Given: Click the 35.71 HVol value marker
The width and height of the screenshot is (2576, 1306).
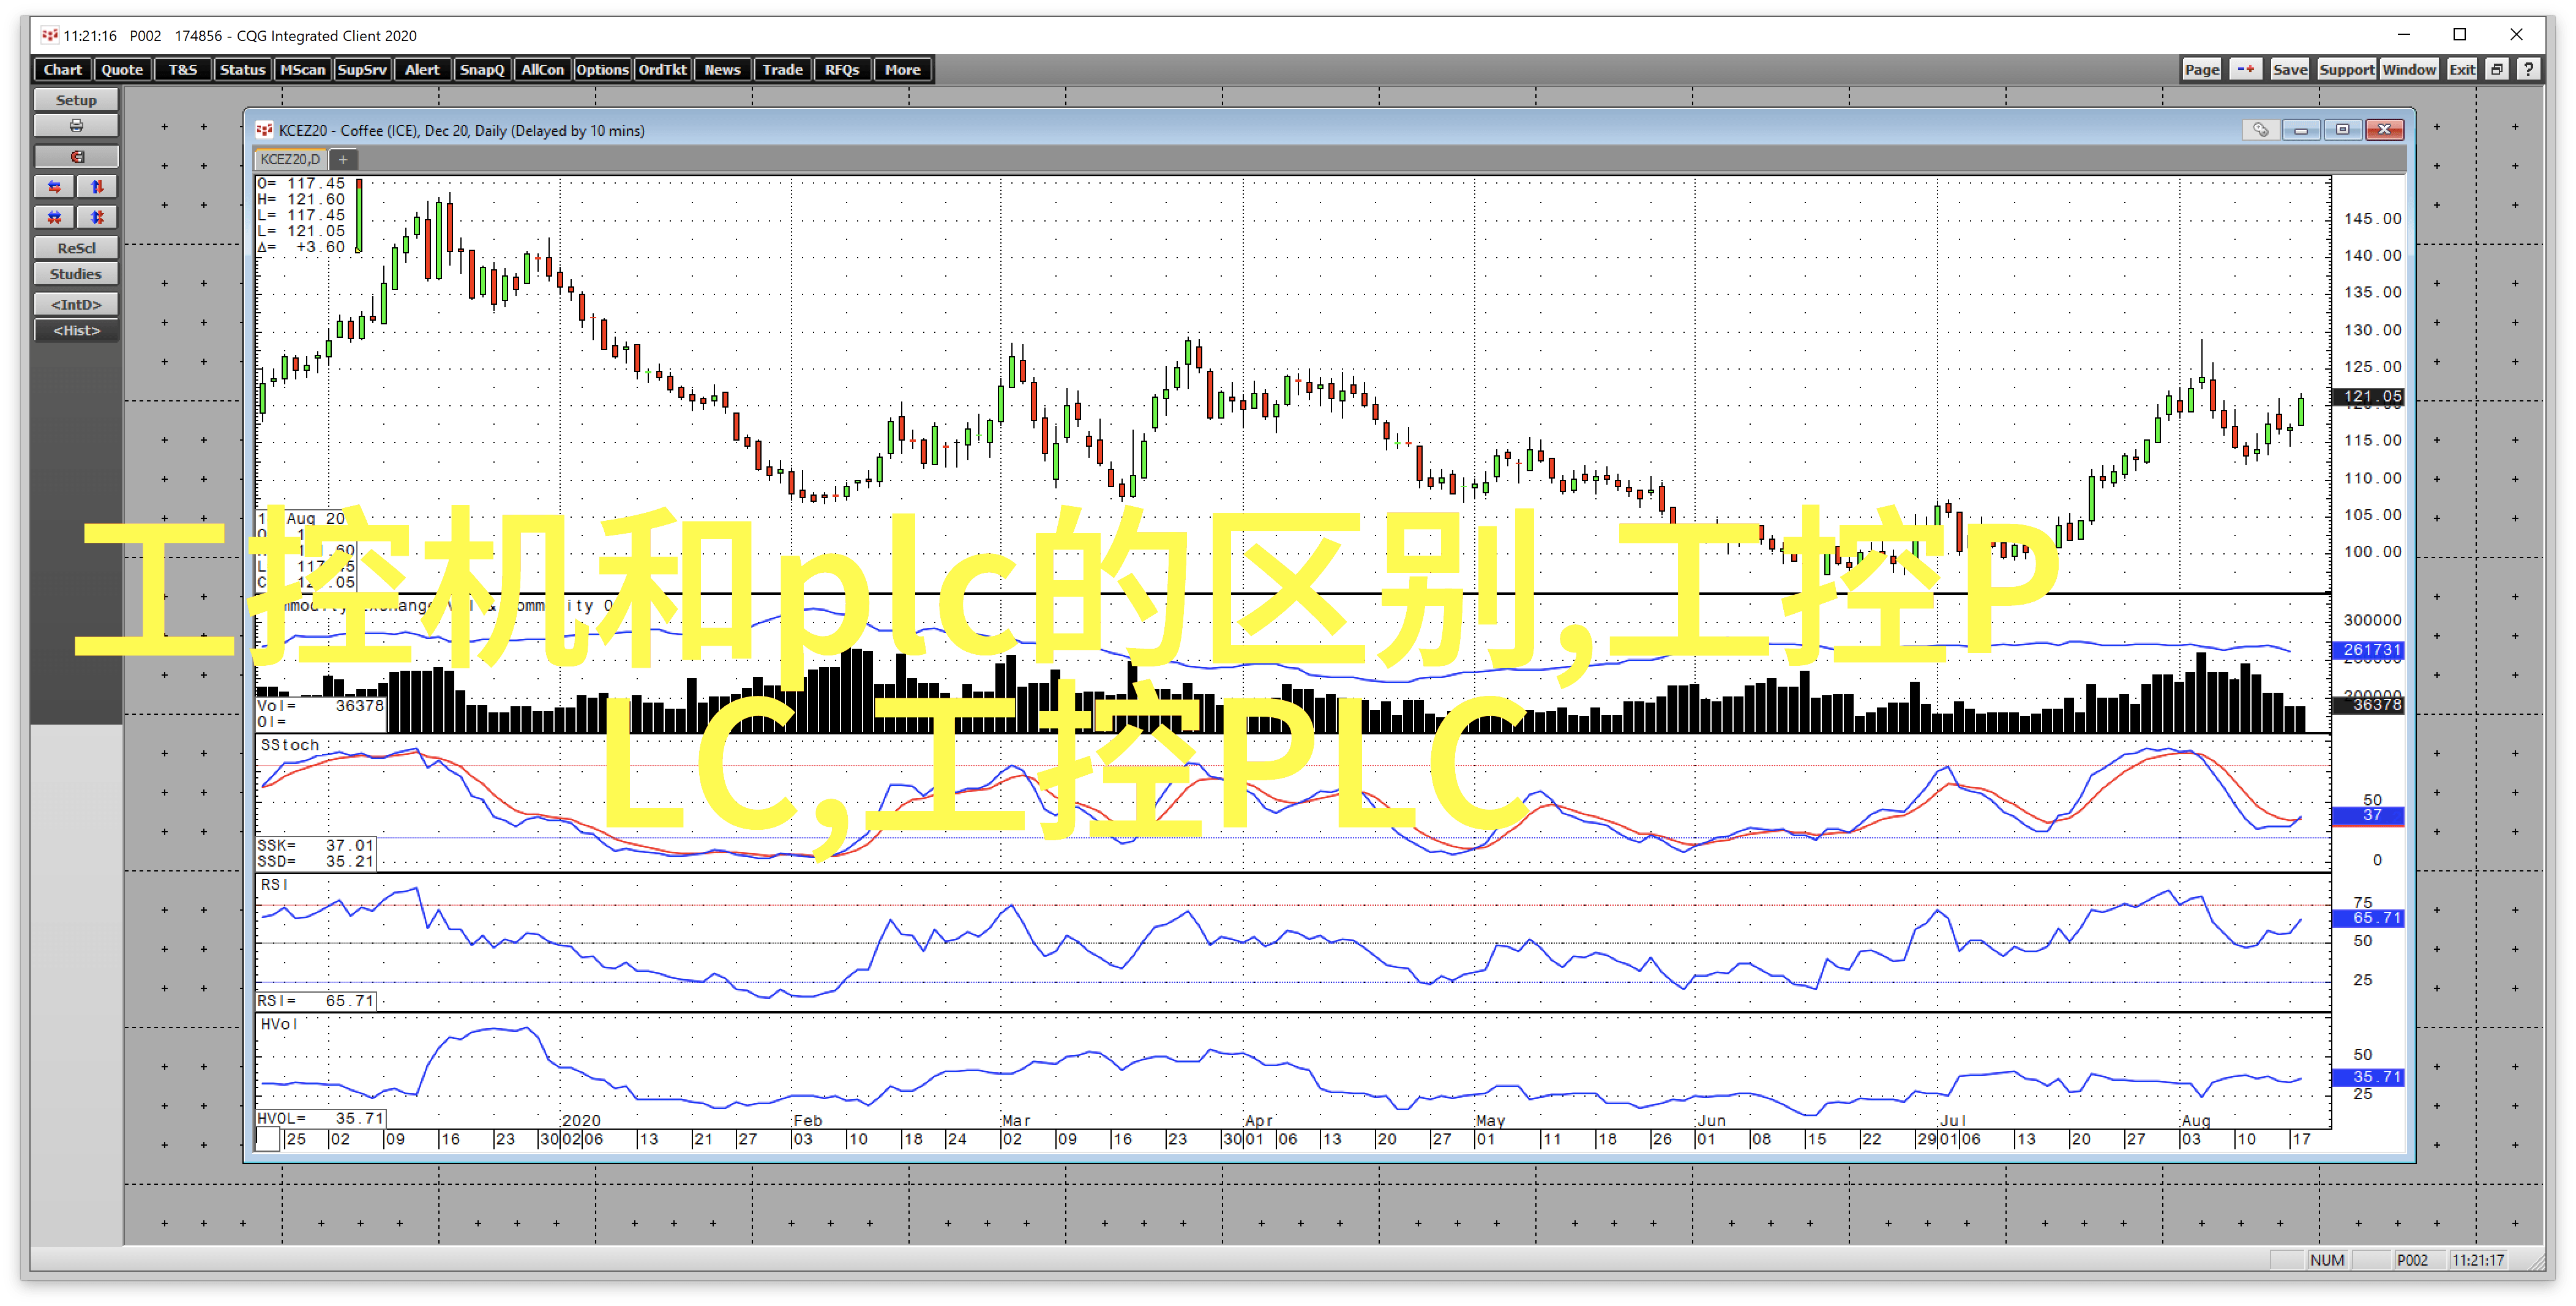Looking at the screenshot, I should coord(2368,1078).
